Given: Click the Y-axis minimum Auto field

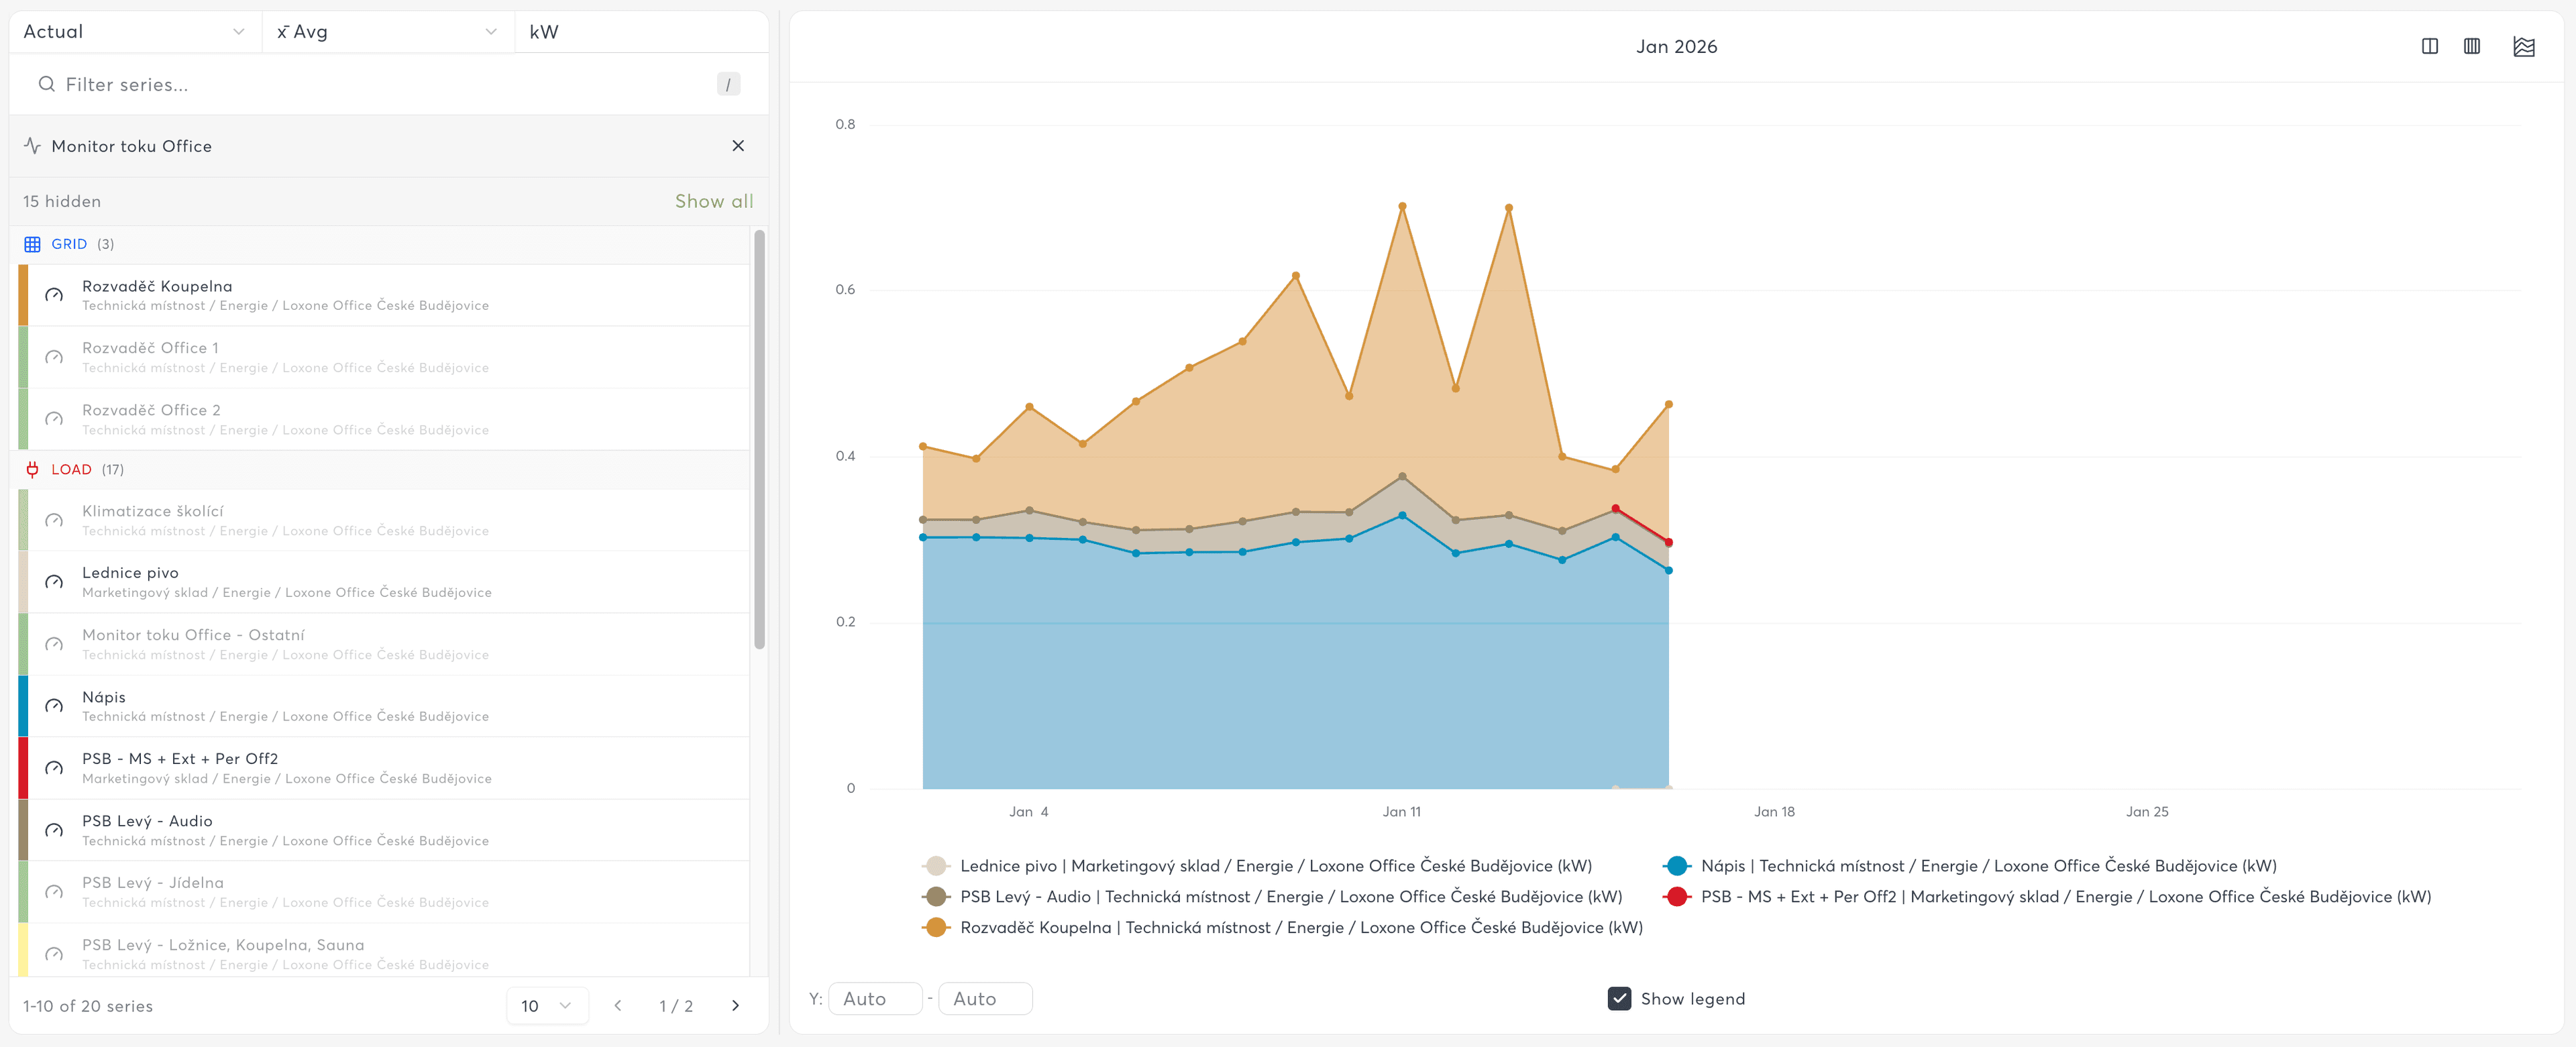Looking at the screenshot, I should (875, 999).
